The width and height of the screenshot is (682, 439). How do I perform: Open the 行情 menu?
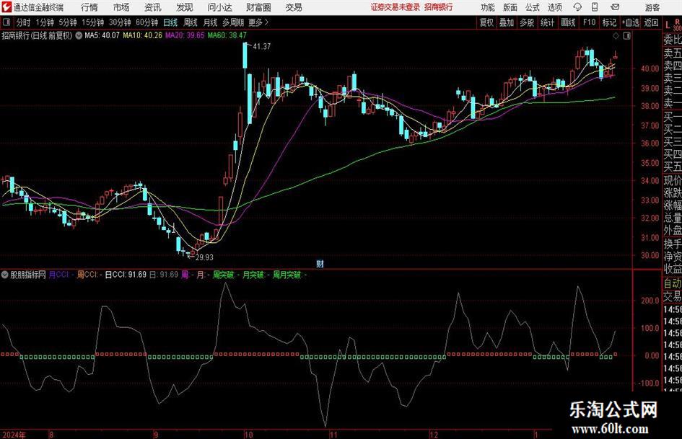[89, 7]
